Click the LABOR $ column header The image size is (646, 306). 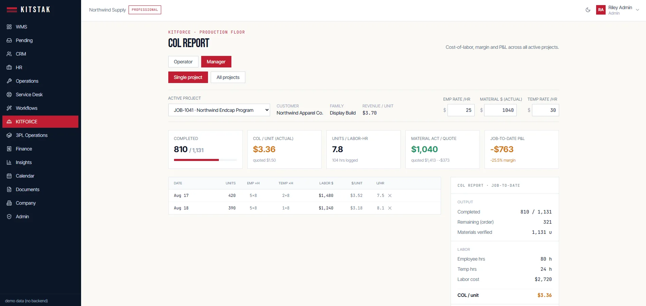click(x=326, y=183)
